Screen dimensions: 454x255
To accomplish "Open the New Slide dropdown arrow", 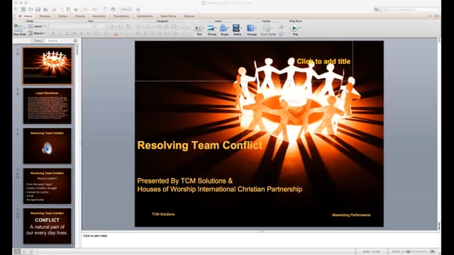I will tap(24, 28).
